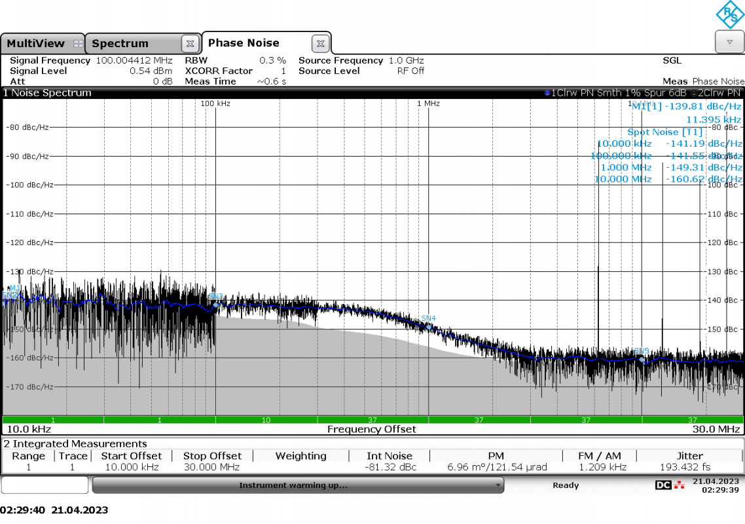745x524 pixels.
Task: Click the Ready status indicator
Action: click(x=566, y=485)
